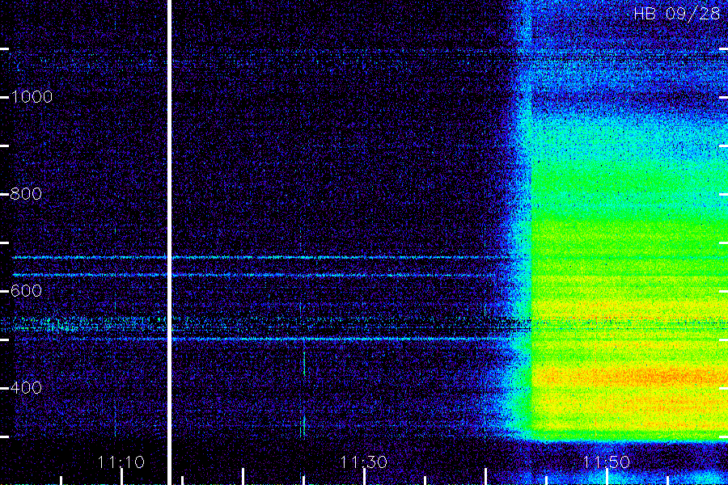
Task: Click the 11:10 time axis label
Action: tap(121, 462)
